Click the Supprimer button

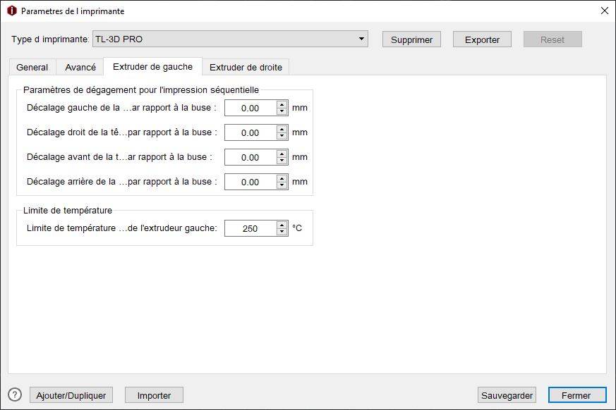tap(411, 39)
